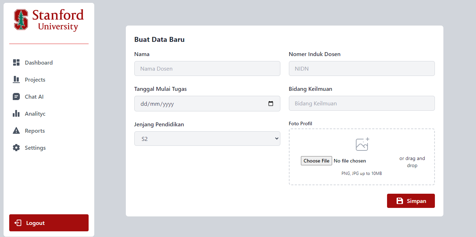Click the image upload placeholder icon
This screenshot has height=237, width=476.
tap(362, 144)
